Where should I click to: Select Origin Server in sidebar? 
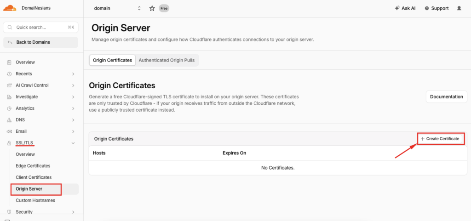pos(45,189)
